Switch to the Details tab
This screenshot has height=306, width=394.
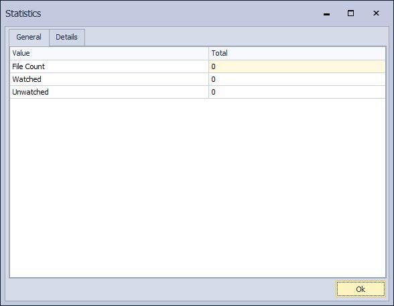pos(67,38)
